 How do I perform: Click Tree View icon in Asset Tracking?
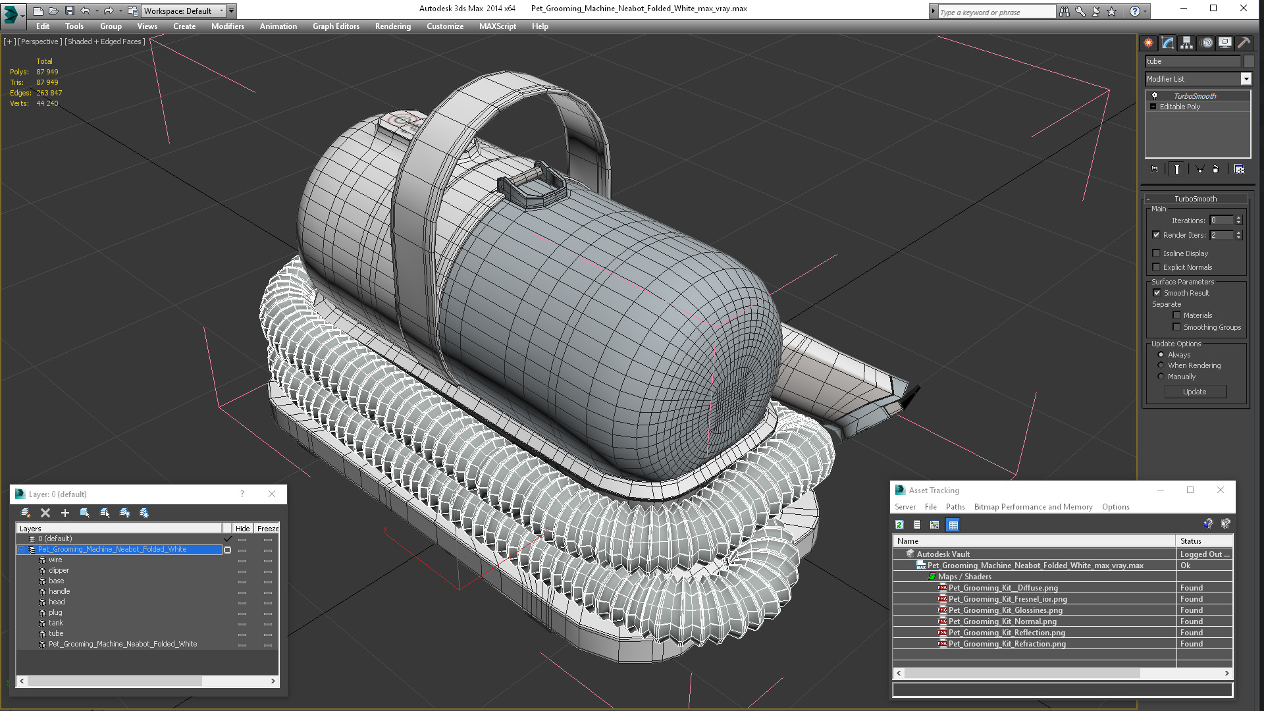tap(934, 525)
